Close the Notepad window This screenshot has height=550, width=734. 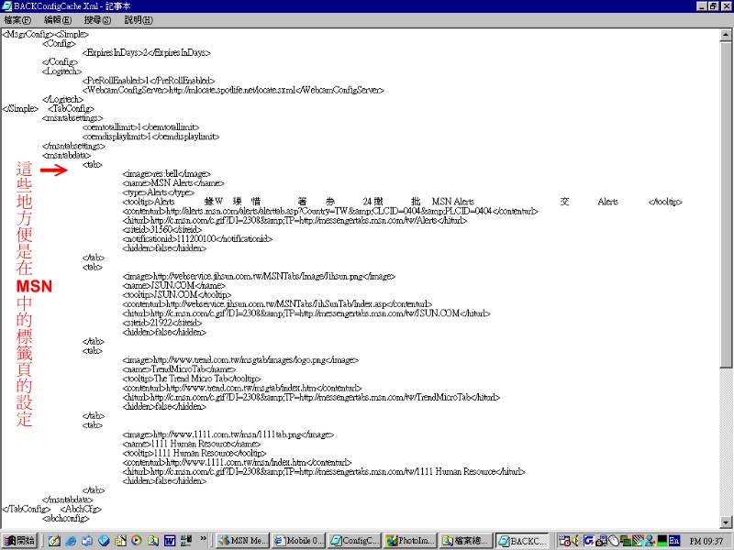(726, 6)
